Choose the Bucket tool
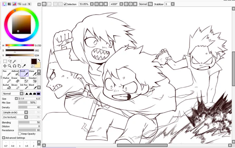The image size is (235, 148). [7, 86]
